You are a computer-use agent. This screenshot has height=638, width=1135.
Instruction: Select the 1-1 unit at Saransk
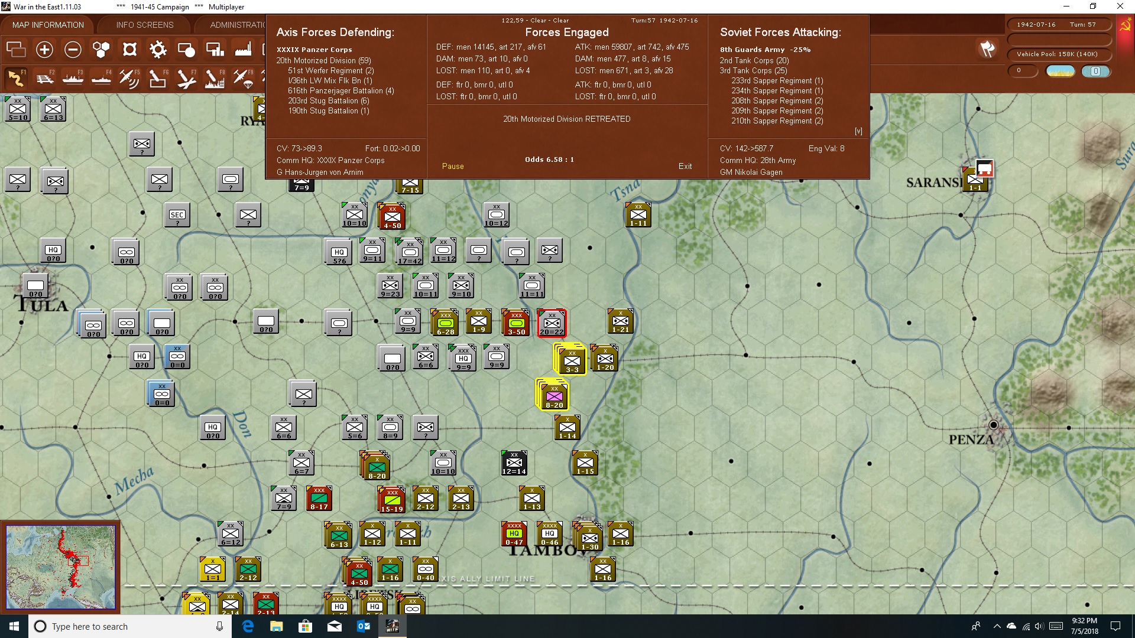(975, 179)
